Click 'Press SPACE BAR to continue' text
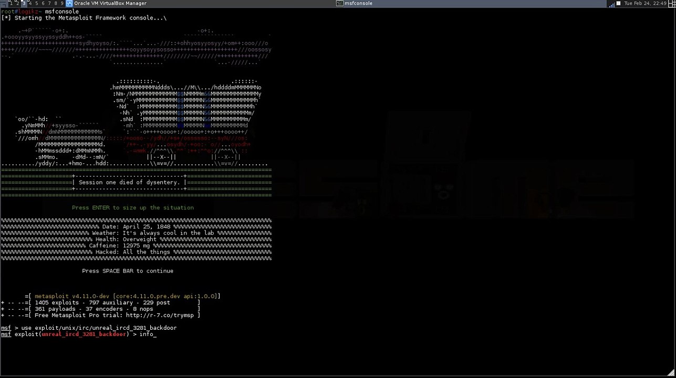Screen dimensions: 676x378 coord(128,271)
